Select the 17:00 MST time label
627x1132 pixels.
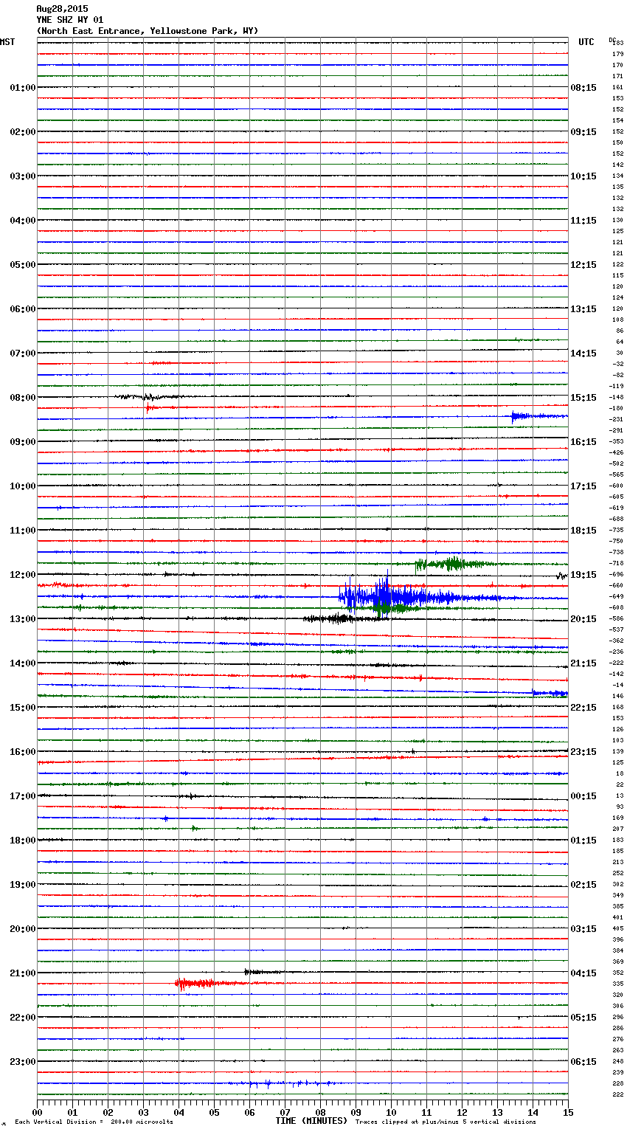coord(23,796)
